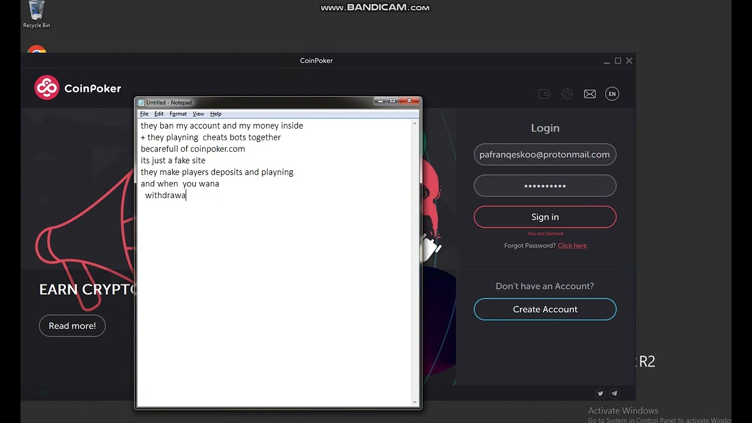
Task: Click the line 'its just a fake site'
Action: click(x=173, y=160)
